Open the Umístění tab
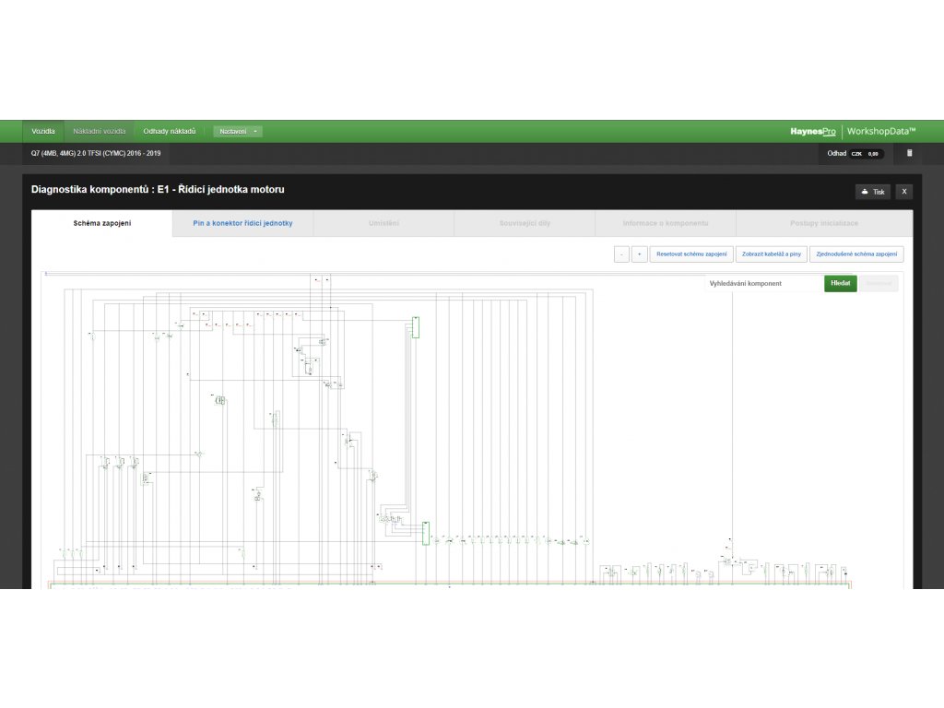 383,223
